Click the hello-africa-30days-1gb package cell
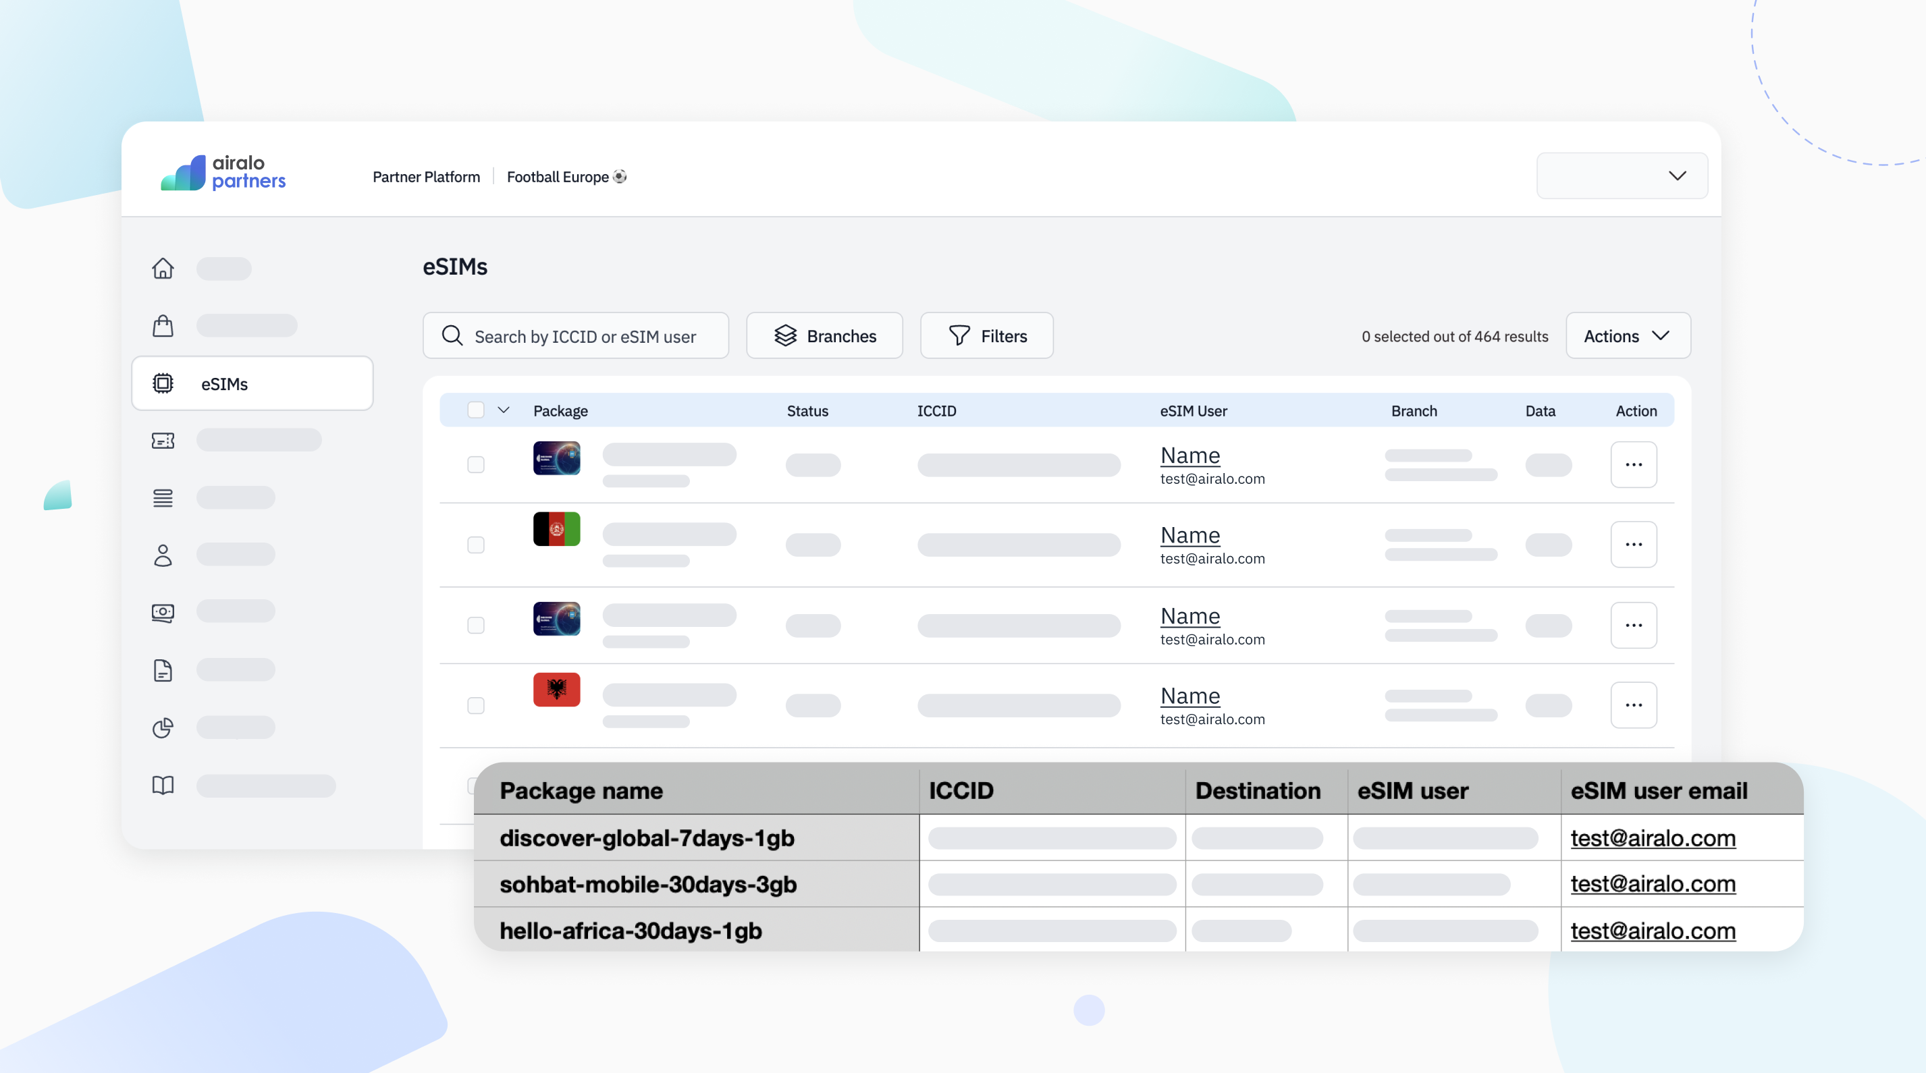This screenshot has width=1926, height=1073. 697,931
